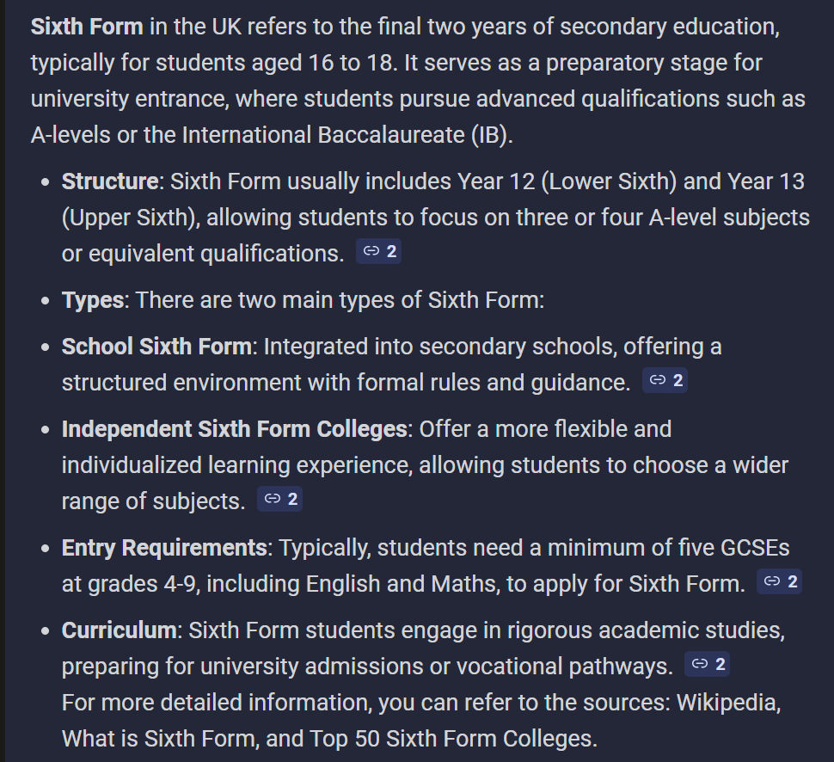Show sources for the Entry Requirements bullet
This screenshot has height=762, width=834.
779,582
